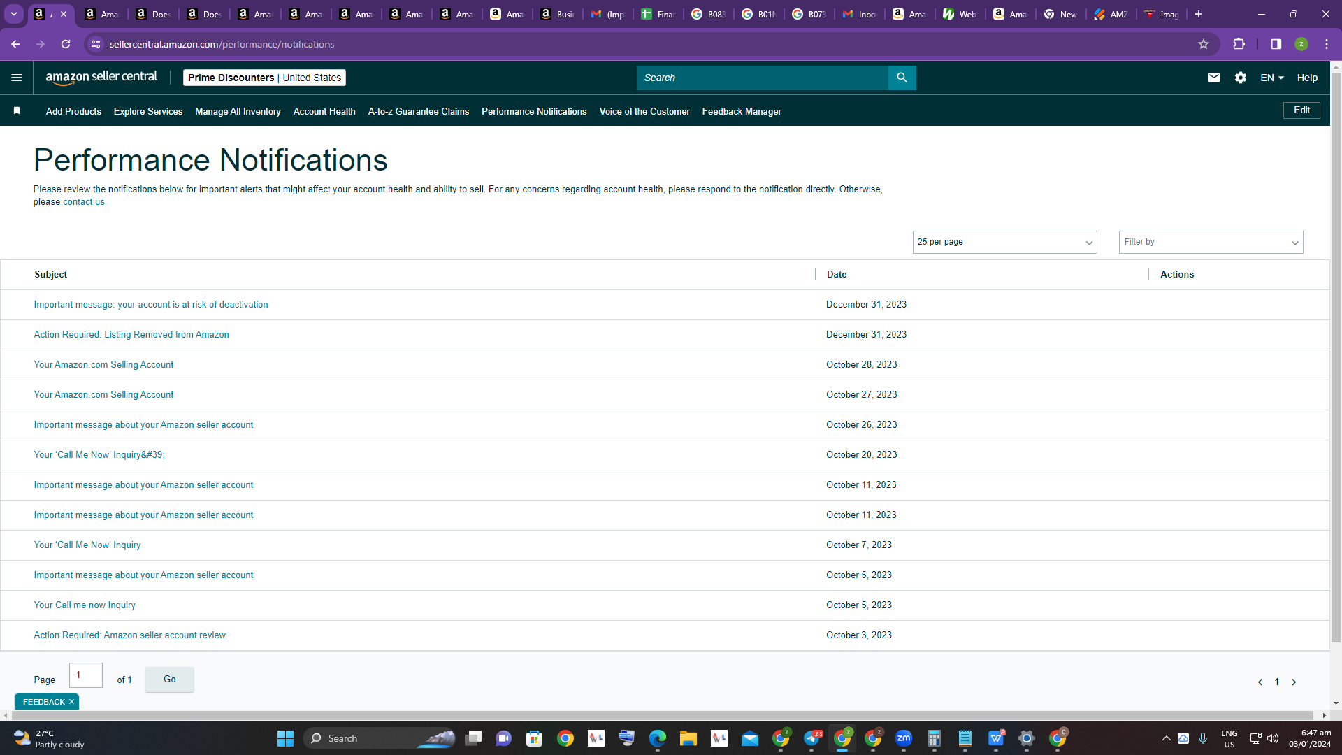
Task: Open the Seller Central hamburger menu
Action: coord(17,78)
